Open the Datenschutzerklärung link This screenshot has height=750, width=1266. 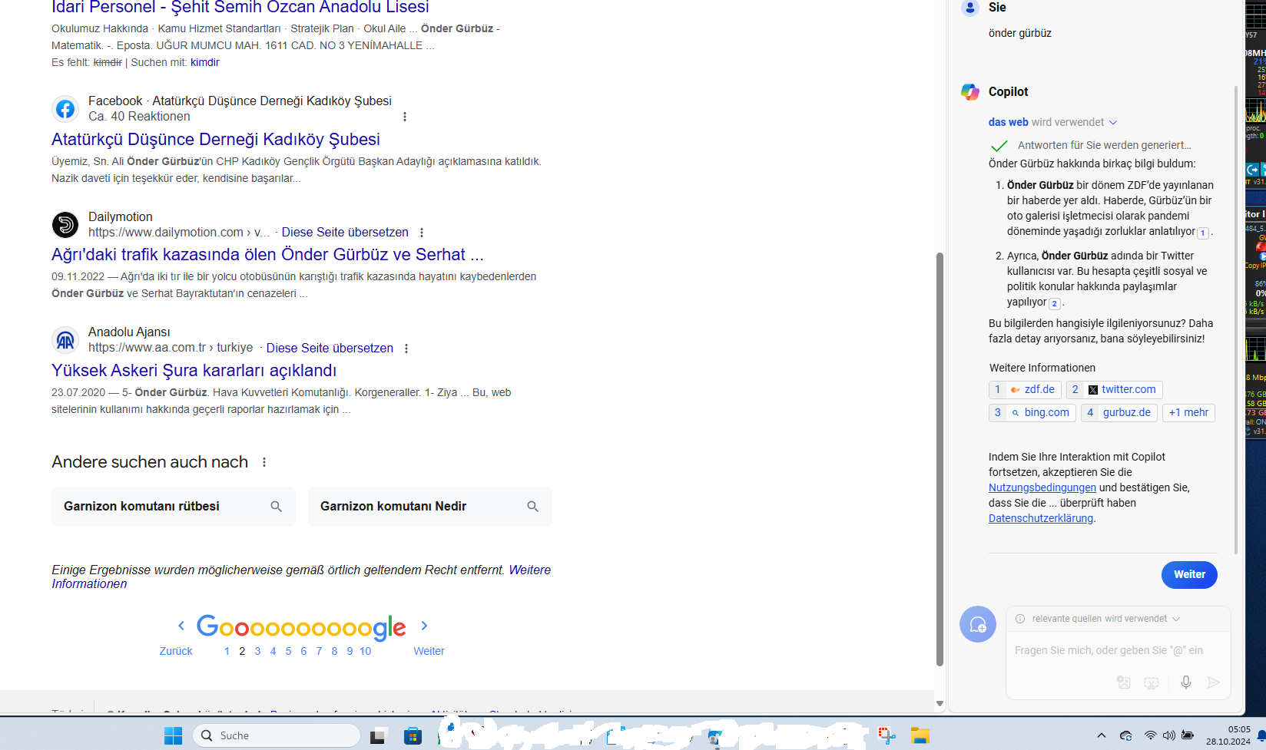point(1041,518)
